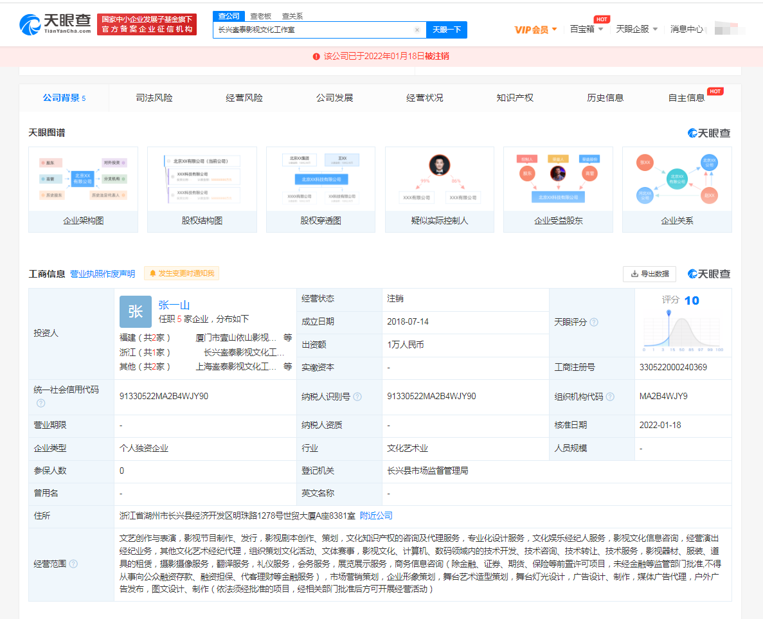Enable 发生变更时通知我 notification
Viewport: 763px width, 619px height.
pos(181,273)
